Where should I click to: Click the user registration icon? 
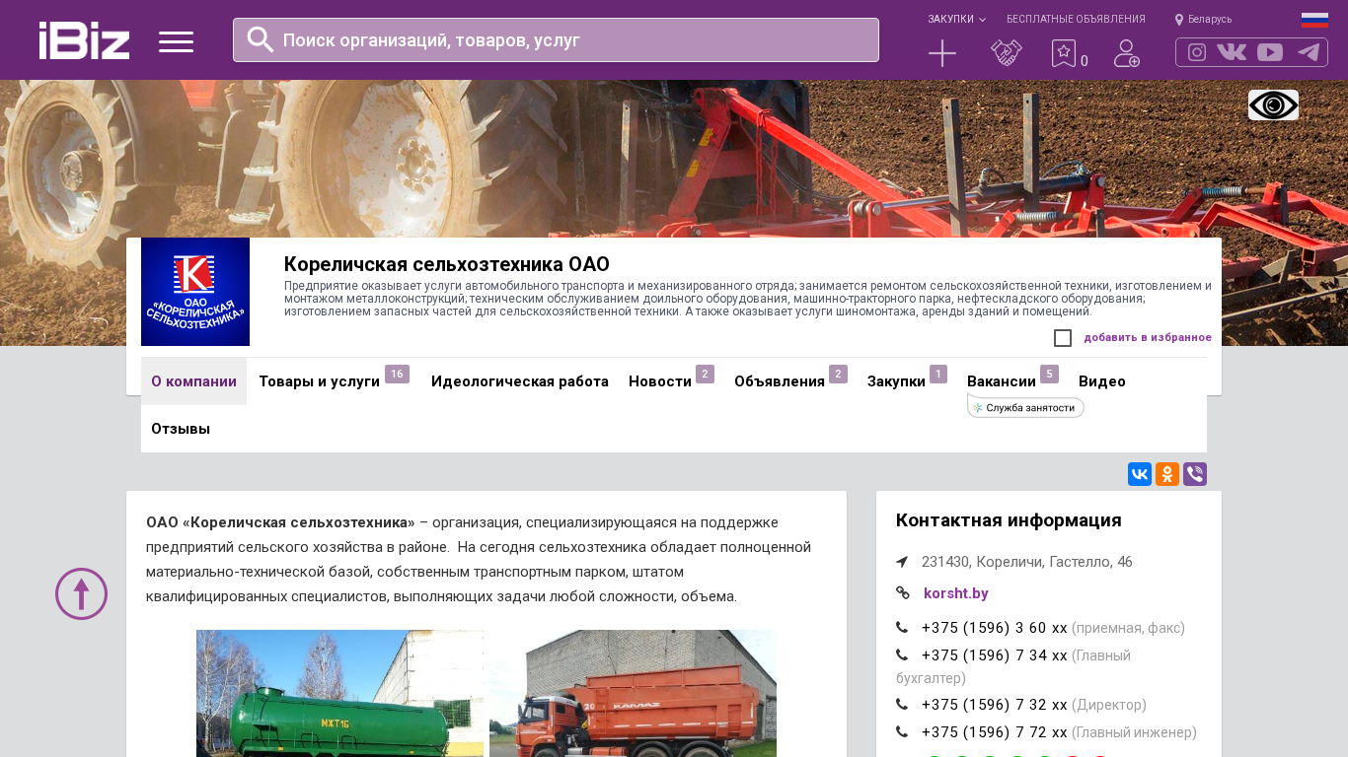[1127, 53]
